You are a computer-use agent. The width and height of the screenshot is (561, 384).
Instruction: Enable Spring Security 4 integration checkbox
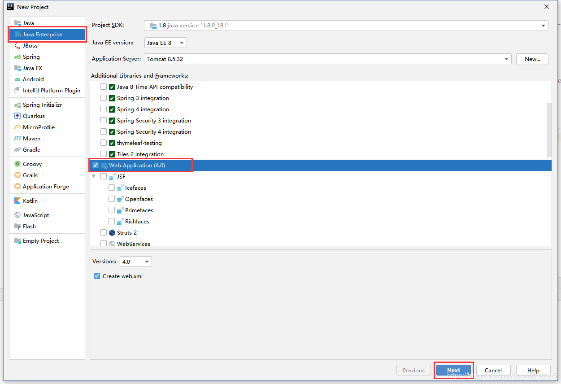(104, 132)
